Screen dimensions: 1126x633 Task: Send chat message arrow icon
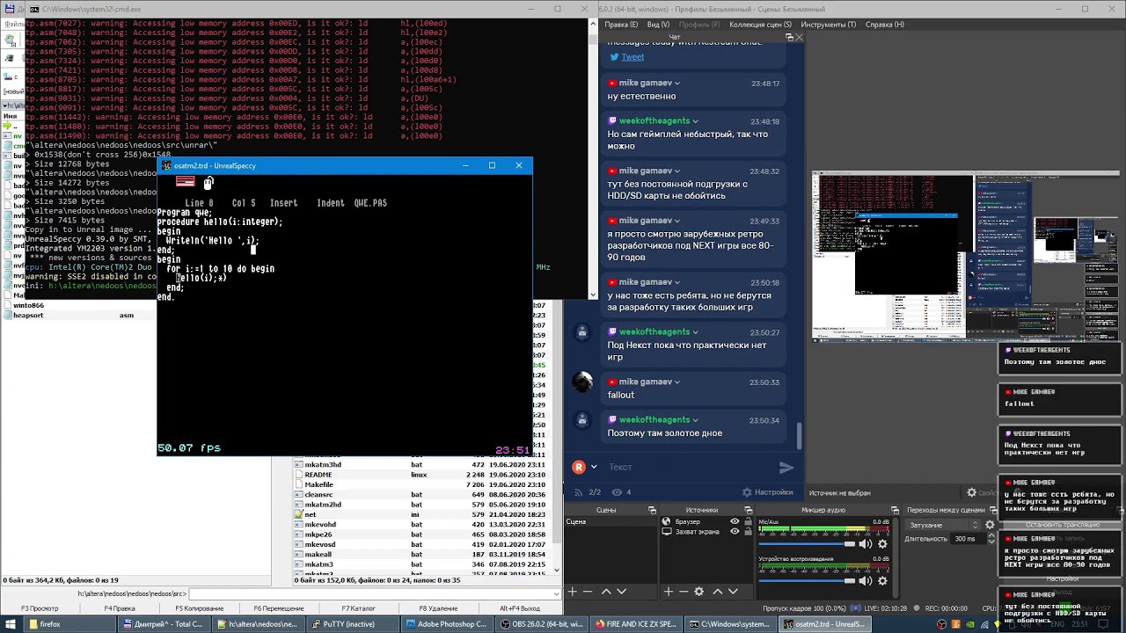point(786,468)
